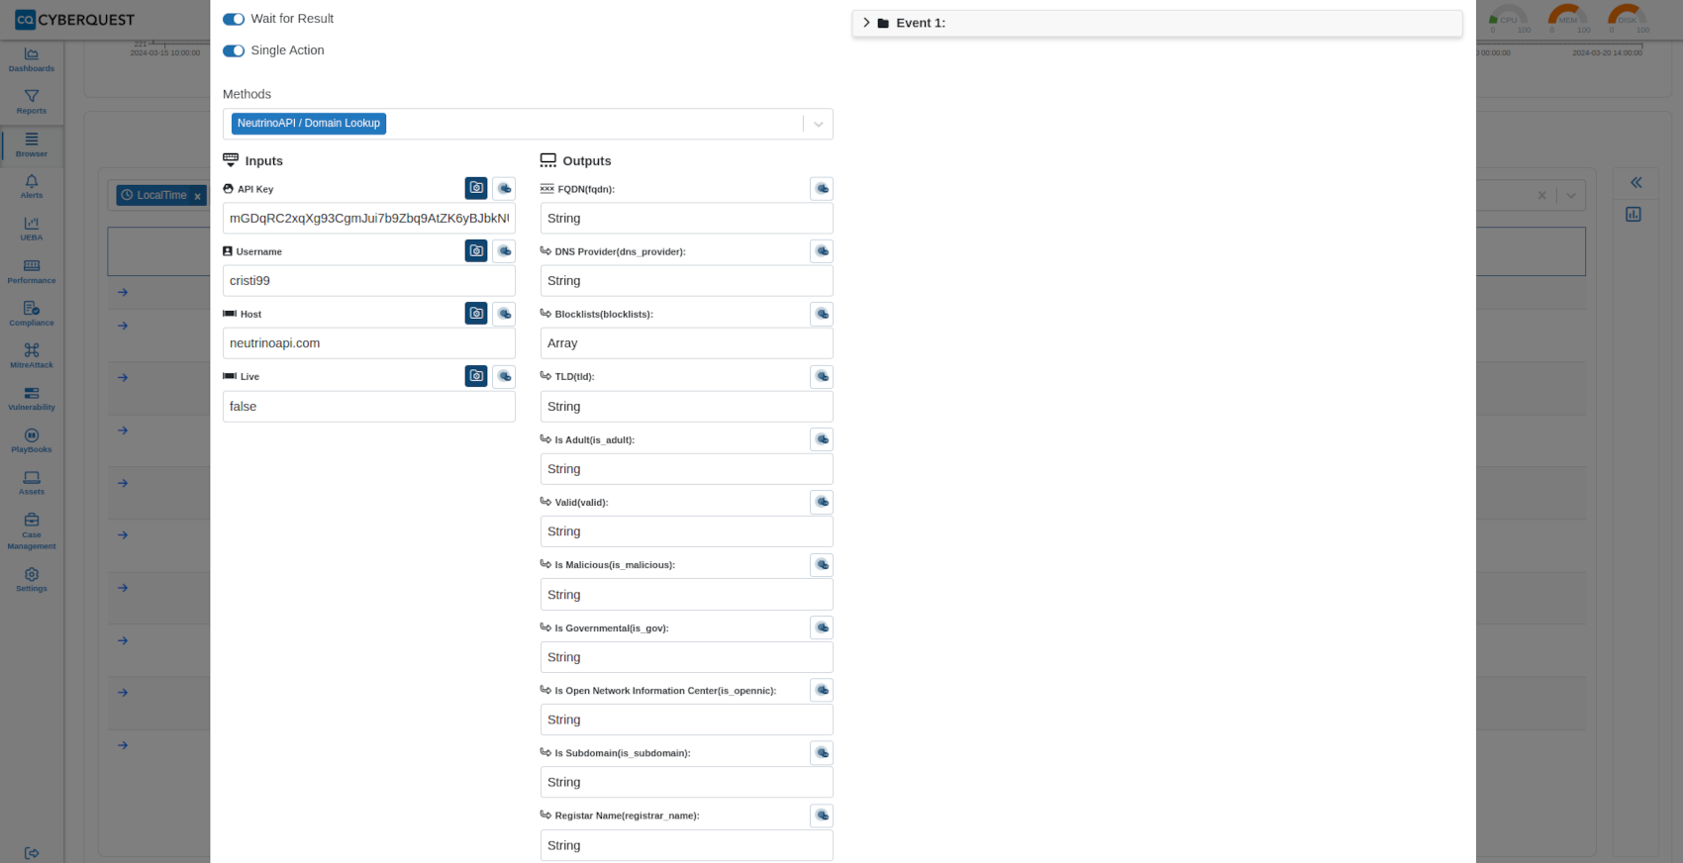
Task: Click the cloud icon for Registrar Name output
Action: 822,815
